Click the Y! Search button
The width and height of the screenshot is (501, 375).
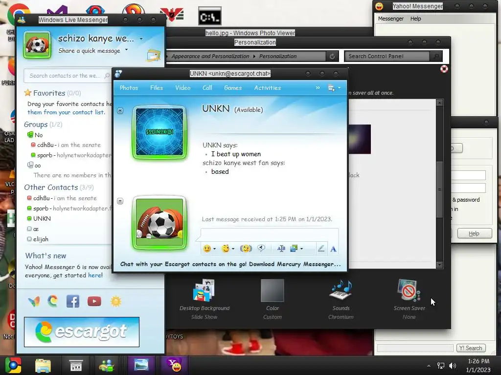click(x=471, y=348)
